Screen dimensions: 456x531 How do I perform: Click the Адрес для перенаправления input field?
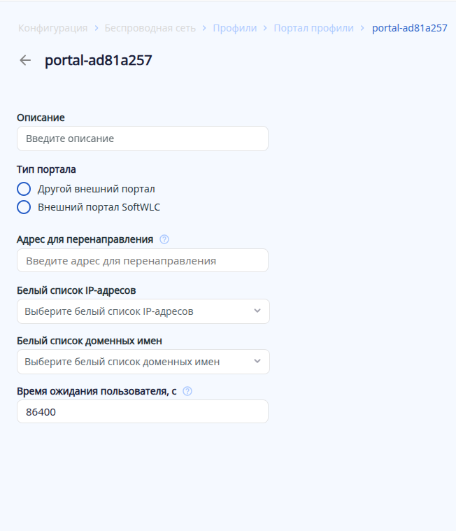point(143,261)
